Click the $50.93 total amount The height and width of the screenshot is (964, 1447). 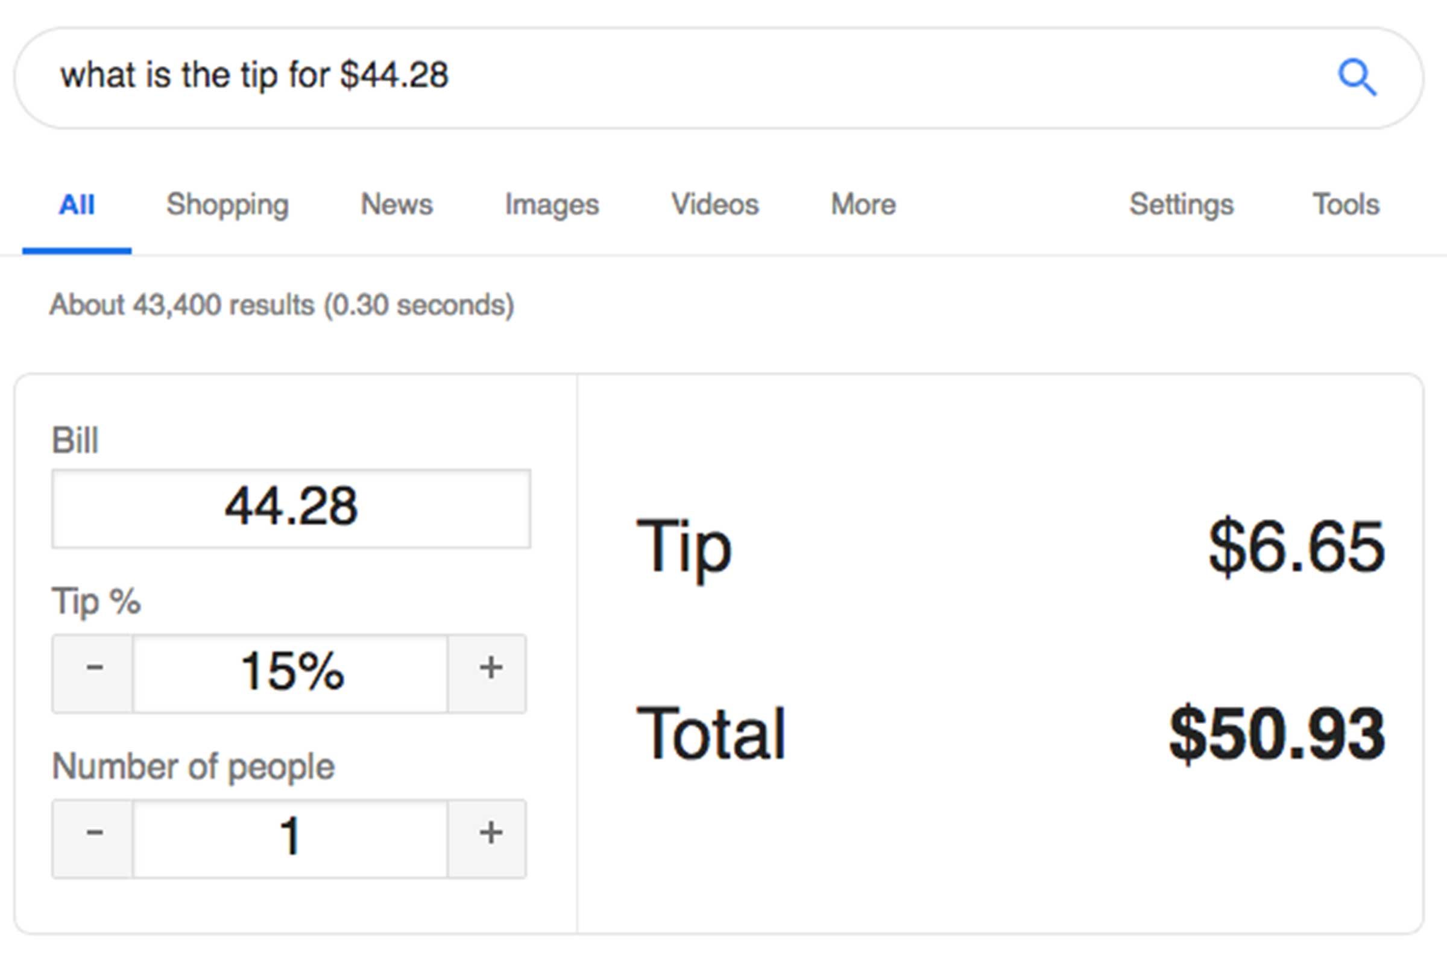pyautogui.click(x=1276, y=733)
